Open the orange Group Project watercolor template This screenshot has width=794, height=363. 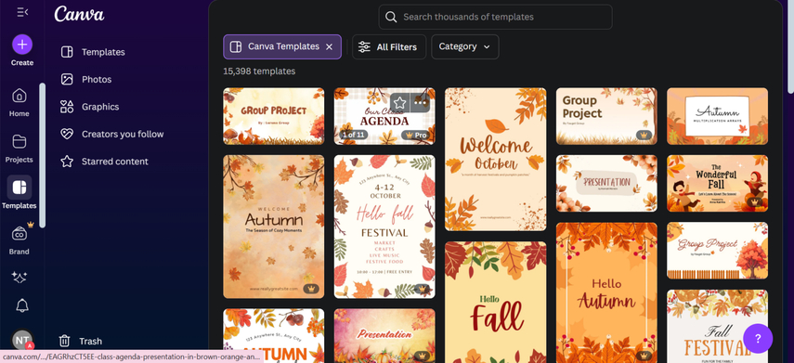[273, 116]
